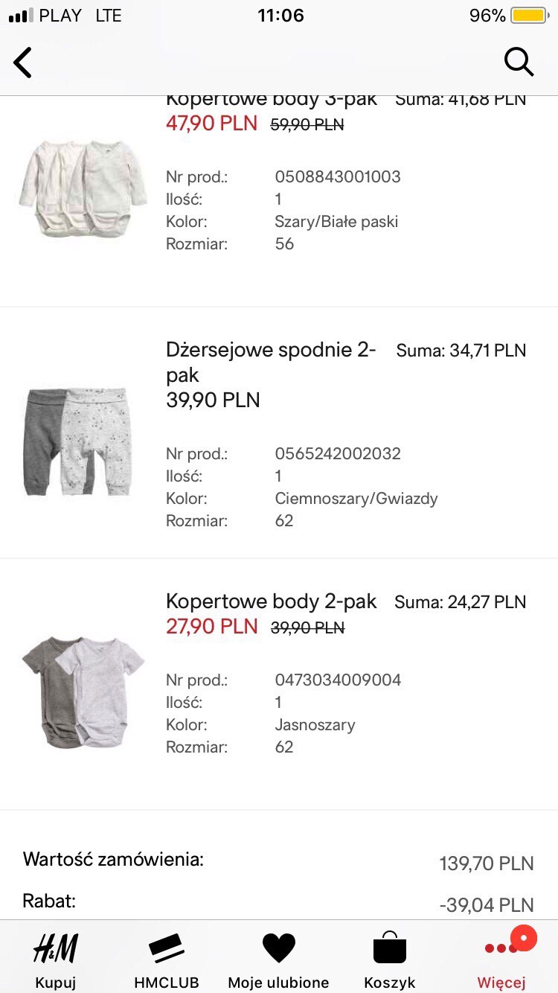Open Kopertowe body 3-pak product title
The width and height of the screenshot is (558, 993).
[x=272, y=100]
